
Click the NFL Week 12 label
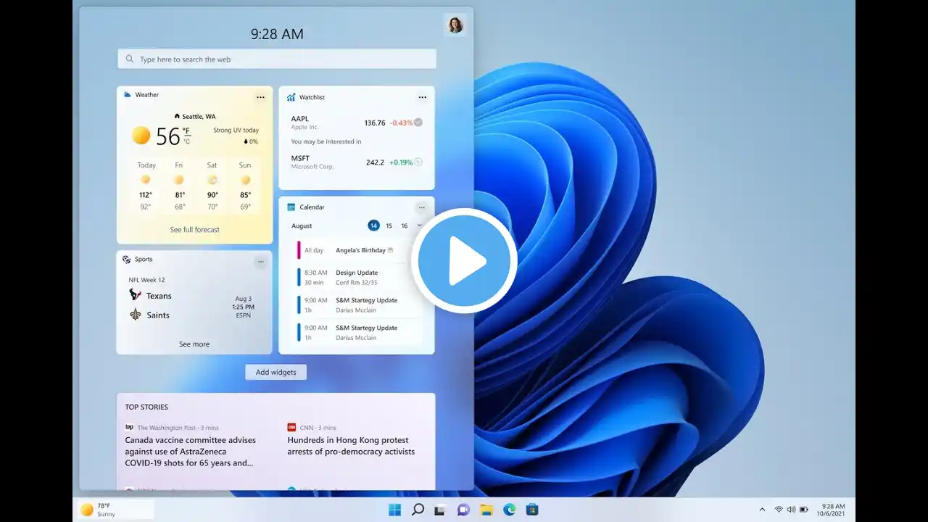pos(147,280)
